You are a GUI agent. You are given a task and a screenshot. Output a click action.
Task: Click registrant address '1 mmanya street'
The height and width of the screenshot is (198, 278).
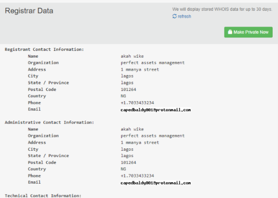point(140,69)
